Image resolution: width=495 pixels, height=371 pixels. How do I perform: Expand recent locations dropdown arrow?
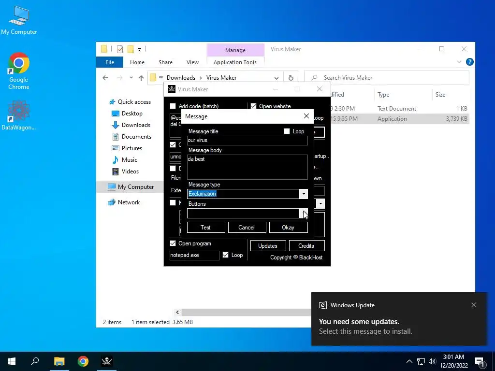click(131, 78)
